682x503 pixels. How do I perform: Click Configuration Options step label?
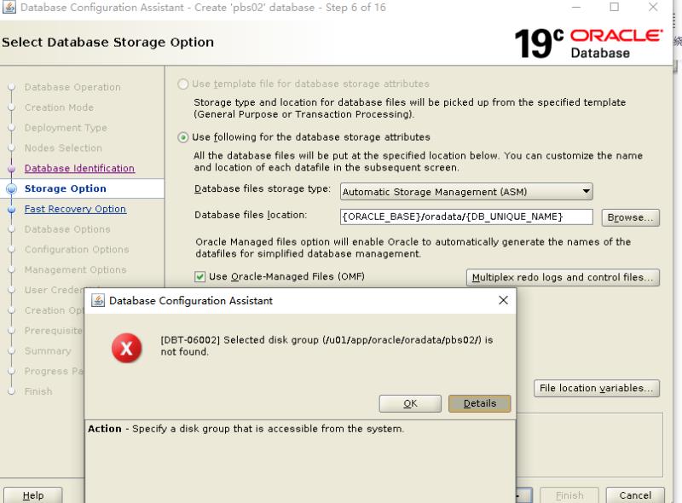coord(77,249)
